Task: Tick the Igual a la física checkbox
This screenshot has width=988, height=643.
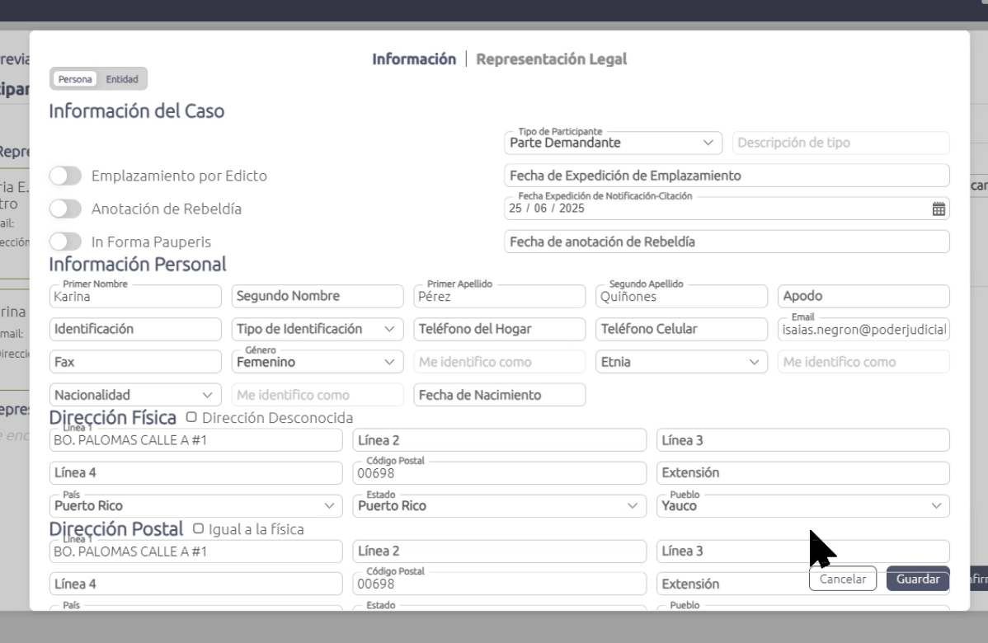Action: tap(198, 529)
